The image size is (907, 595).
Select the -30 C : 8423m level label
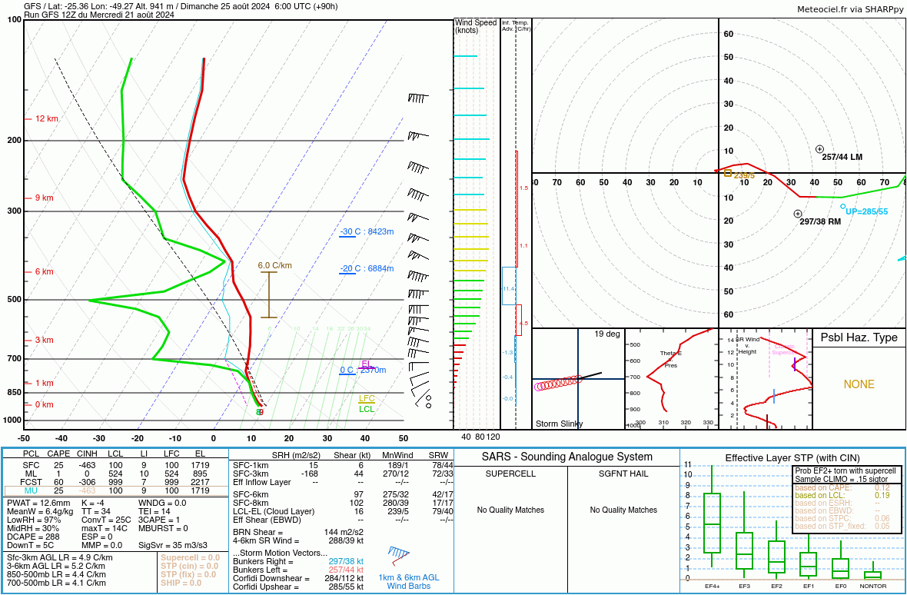click(x=367, y=232)
